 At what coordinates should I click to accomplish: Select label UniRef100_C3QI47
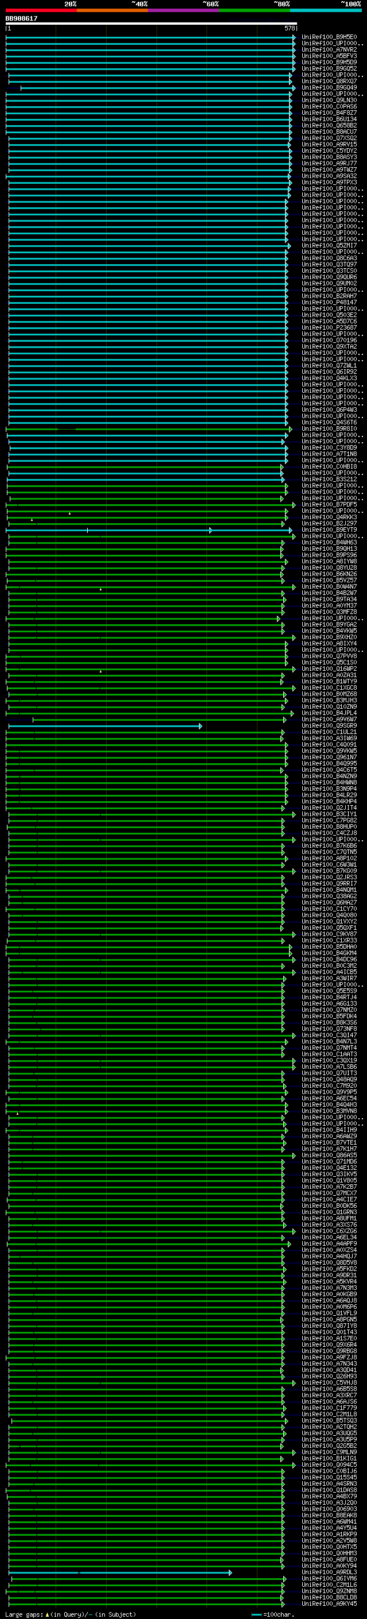329,1035
